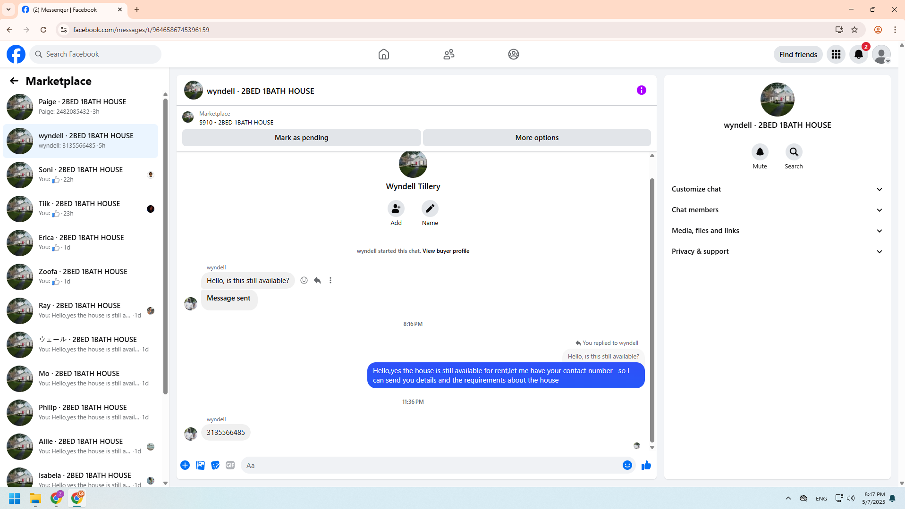Screen dimensions: 905x509
Task: Open a new browser tab
Action: coord(137,9)
